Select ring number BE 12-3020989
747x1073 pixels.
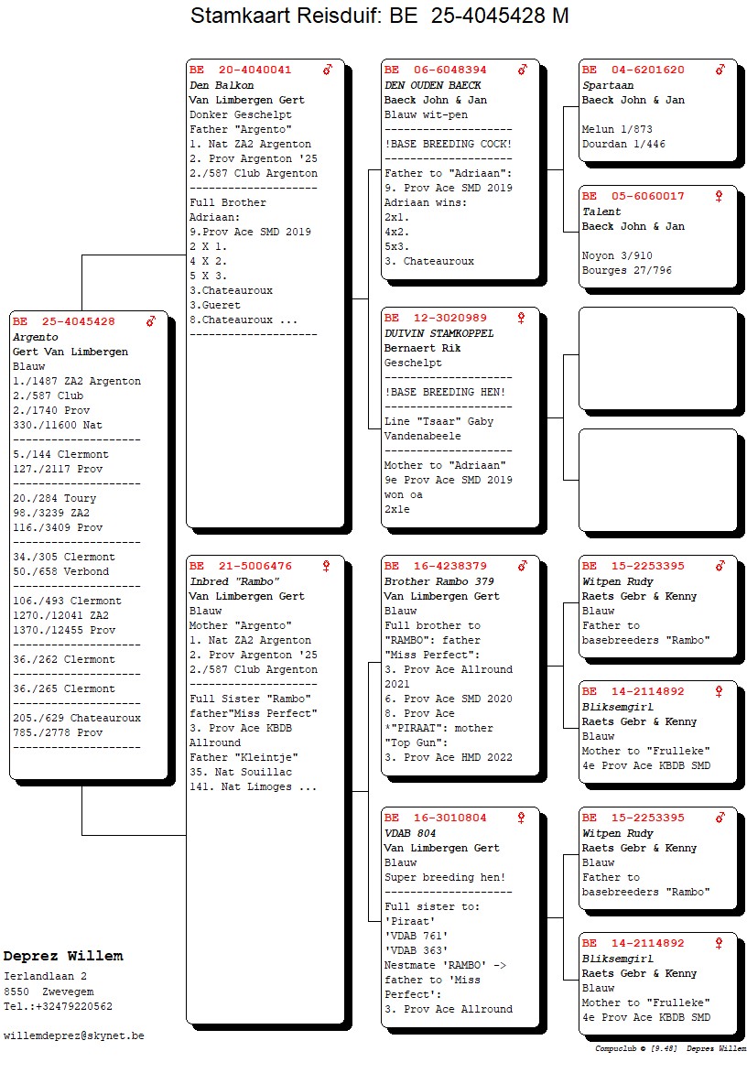pos(436,319)
